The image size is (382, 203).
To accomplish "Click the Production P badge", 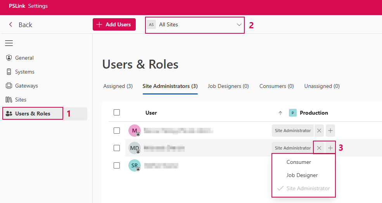I will [292, 113].
